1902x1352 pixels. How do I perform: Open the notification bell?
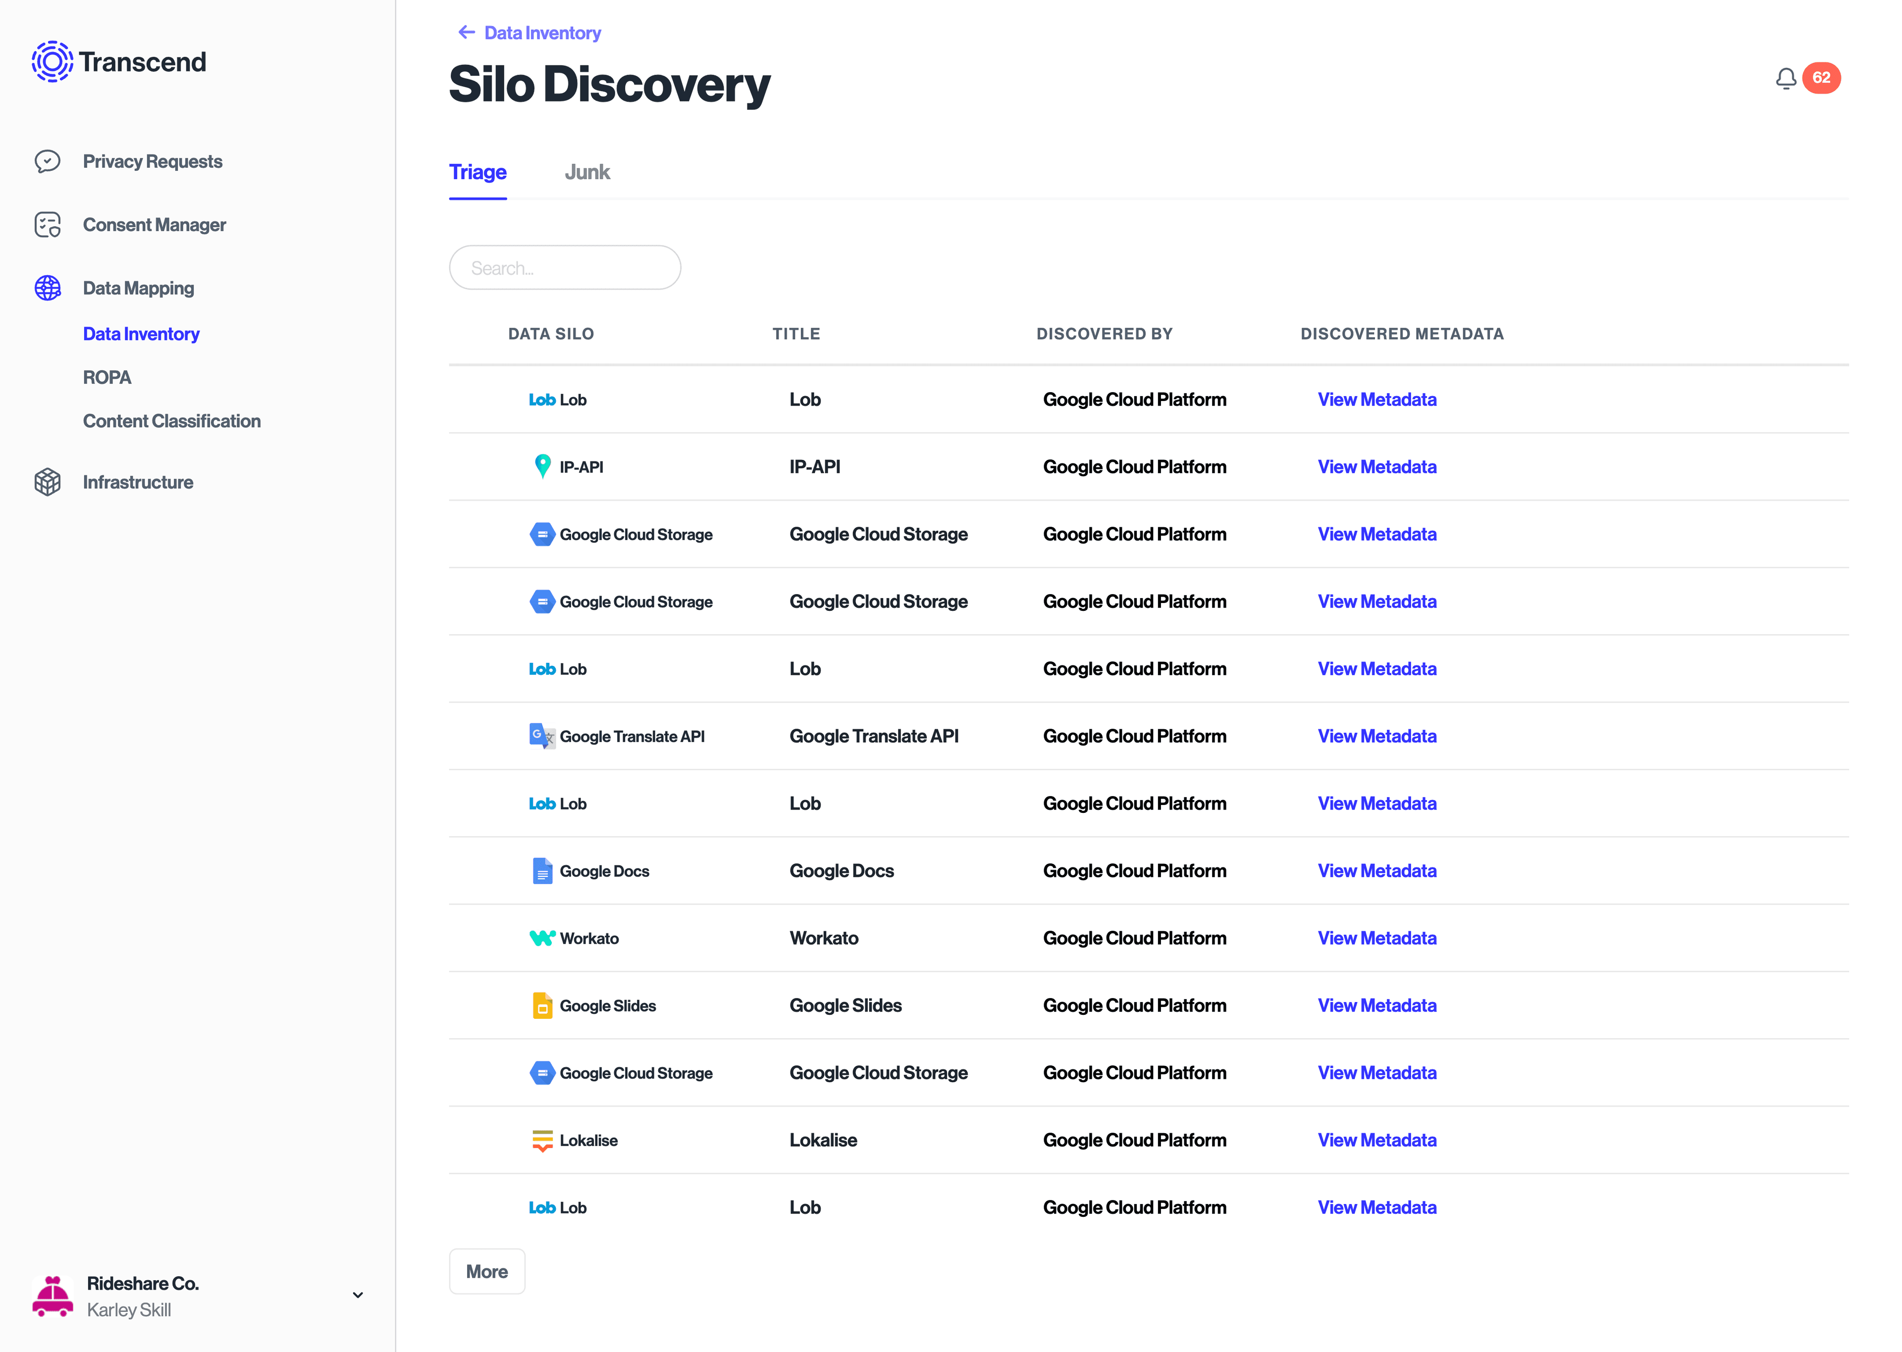click(x=1785, y=77)
